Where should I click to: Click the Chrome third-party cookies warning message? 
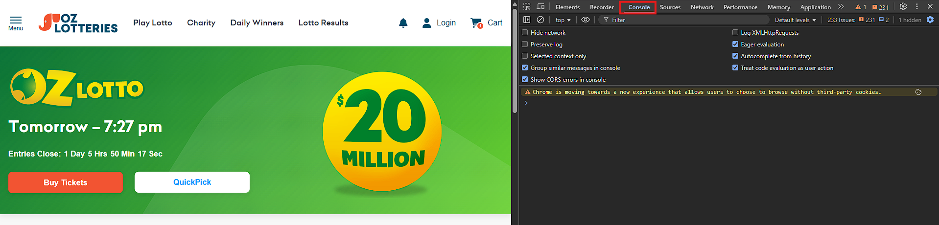point(706,92)
